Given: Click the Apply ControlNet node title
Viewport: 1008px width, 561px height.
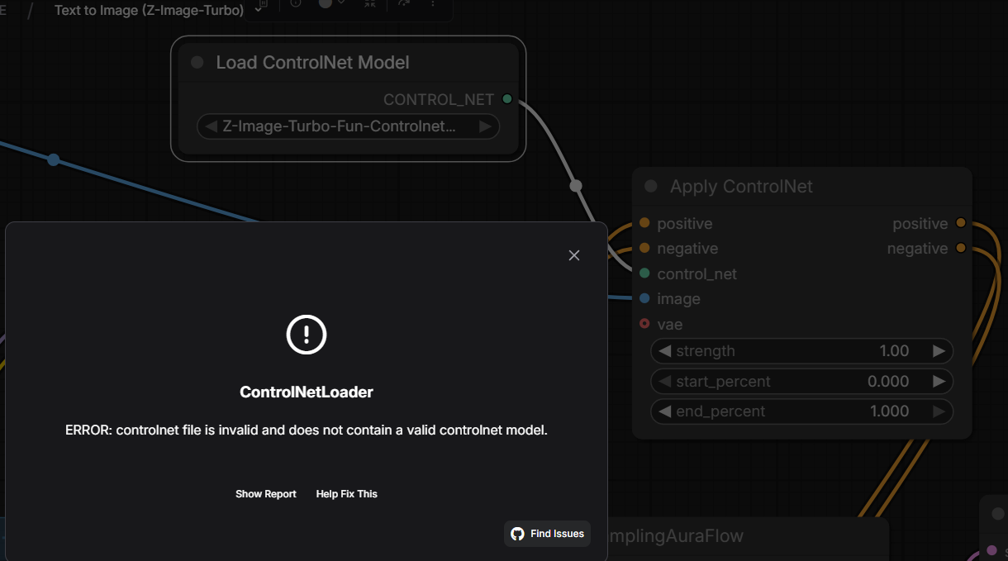Looking at the screenshot, I should pos(741,187).
